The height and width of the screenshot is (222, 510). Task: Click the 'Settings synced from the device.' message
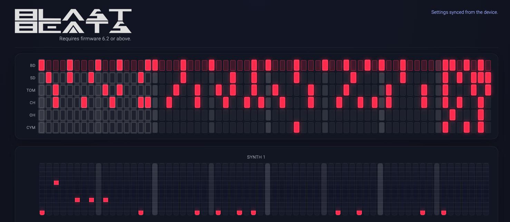(464, 12)
